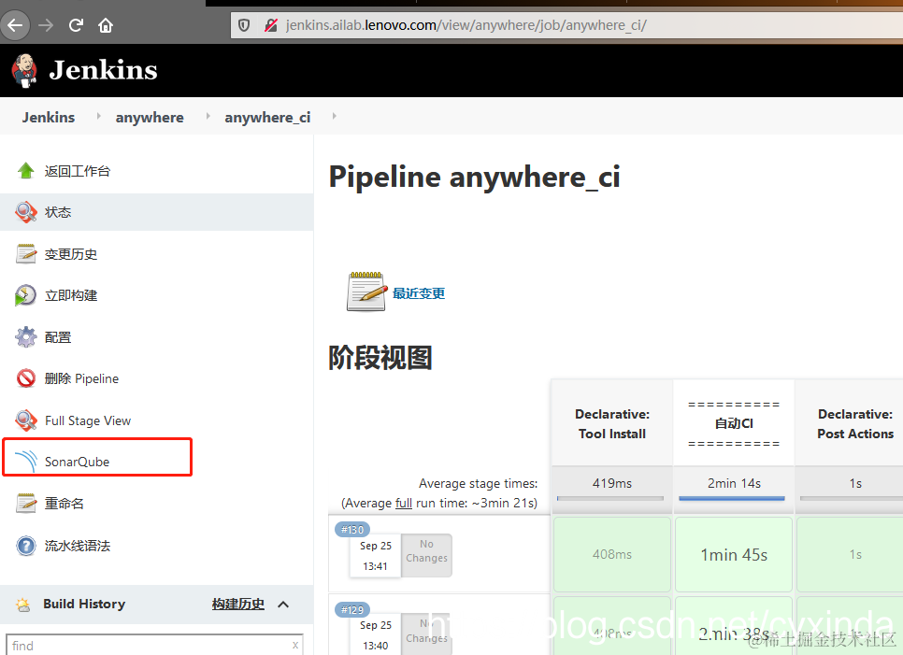Screen dimensions: 903x655
Task: Click the browser back arrow button
Action: (15, 25)
